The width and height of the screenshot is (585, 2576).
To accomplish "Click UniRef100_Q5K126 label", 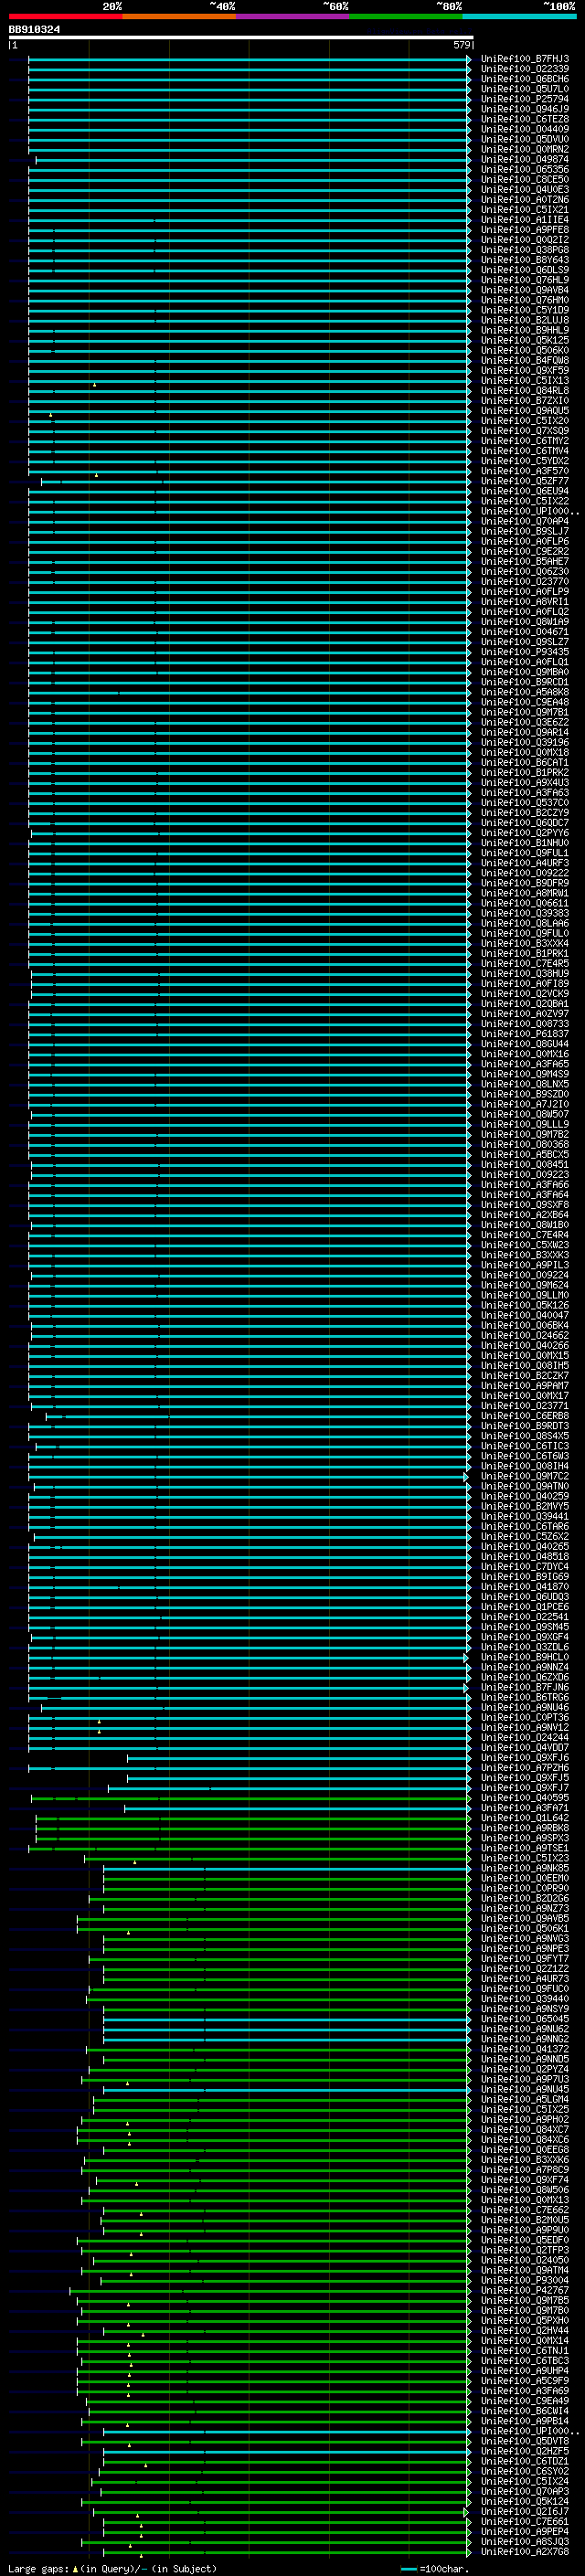I will (525, 1306).
